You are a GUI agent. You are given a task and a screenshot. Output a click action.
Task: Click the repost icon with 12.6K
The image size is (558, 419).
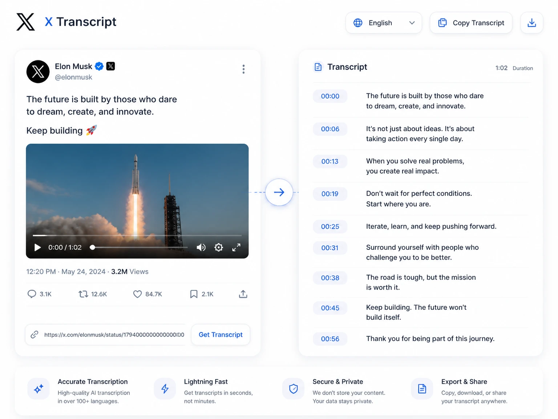point(83,294)
